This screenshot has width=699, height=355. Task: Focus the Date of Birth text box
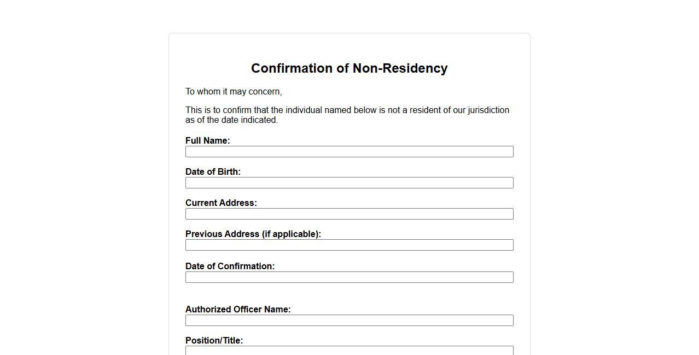click(x=349, y=182)
